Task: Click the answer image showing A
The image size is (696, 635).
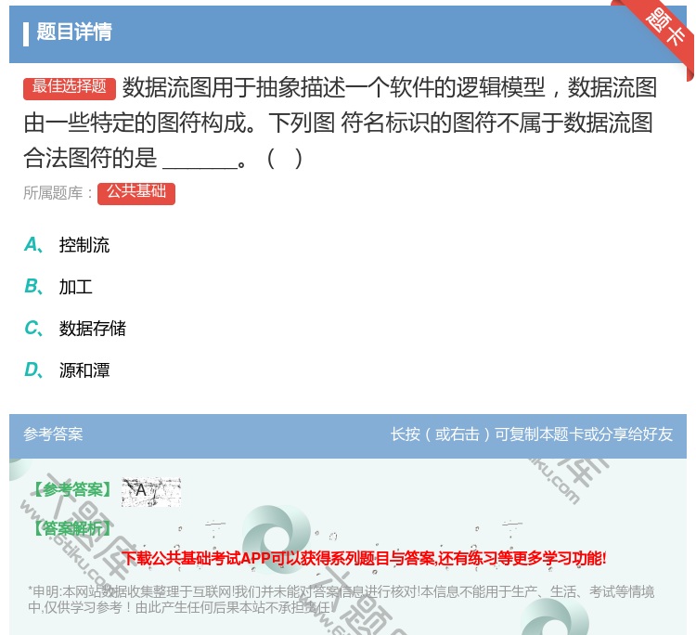Action: (x=151, y=492)
